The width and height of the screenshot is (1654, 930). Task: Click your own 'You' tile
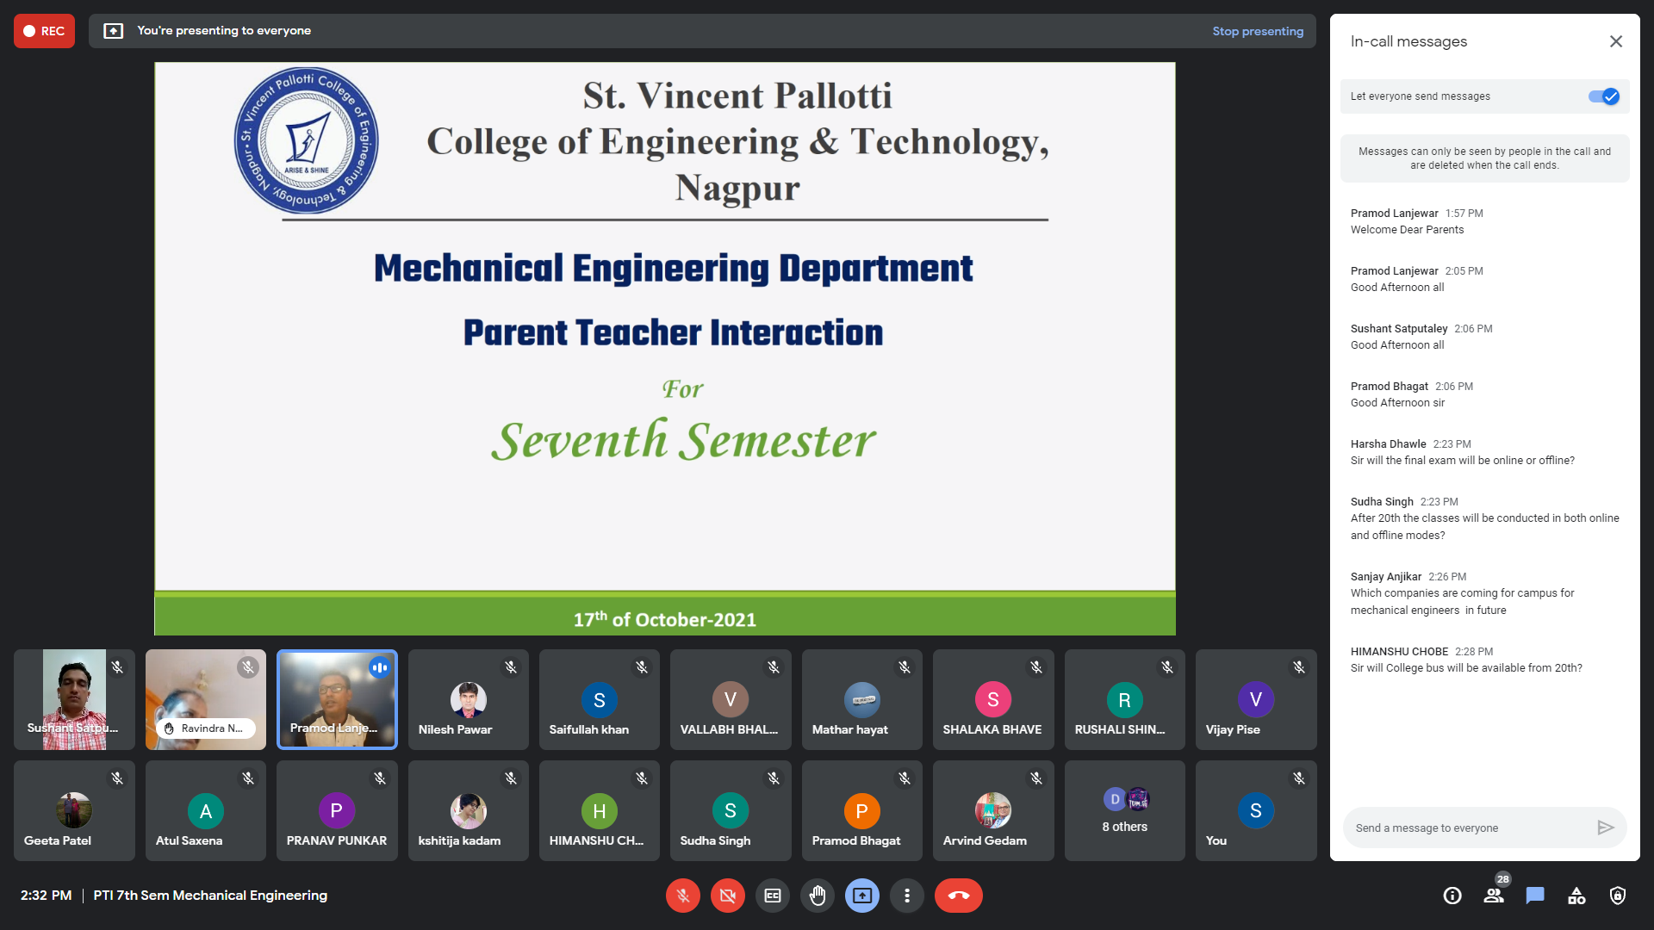click(x=1256, y=810)
